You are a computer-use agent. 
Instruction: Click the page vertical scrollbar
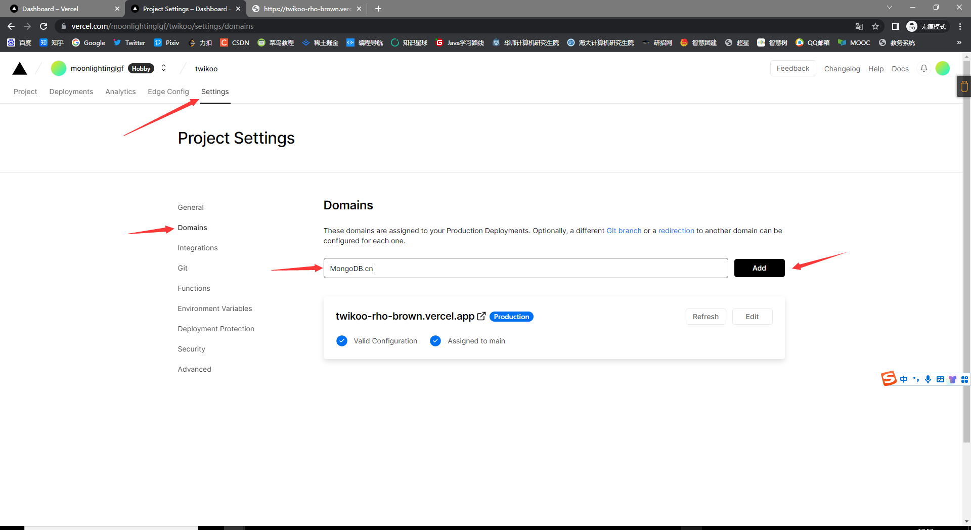click(966, 253)
